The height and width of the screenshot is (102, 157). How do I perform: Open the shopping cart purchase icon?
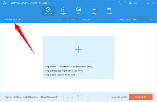click(x=121, y=3)
